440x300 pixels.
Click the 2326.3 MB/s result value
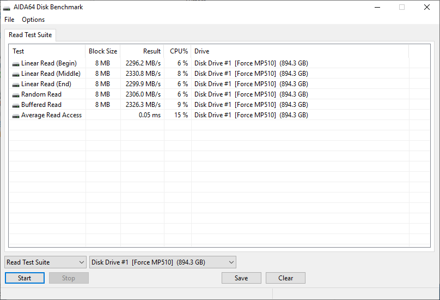pos(143,105)
